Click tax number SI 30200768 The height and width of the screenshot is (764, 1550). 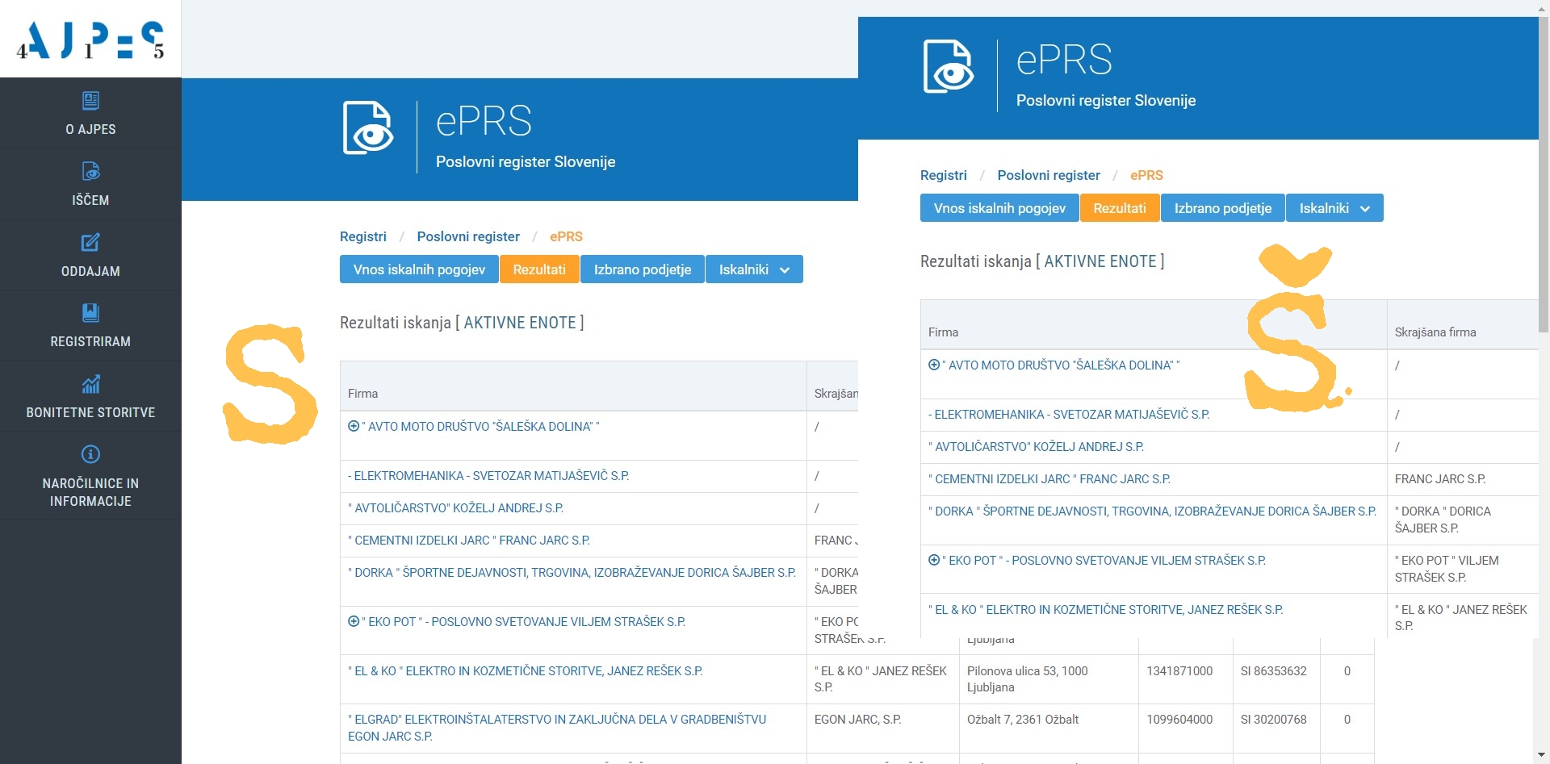(x=1273, y=720)
